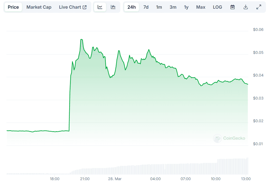Switch to candlestick chart view
Image resolution: width=269 pixels, height=185 pixels.
pyautogui.click(x=113, y=7)
